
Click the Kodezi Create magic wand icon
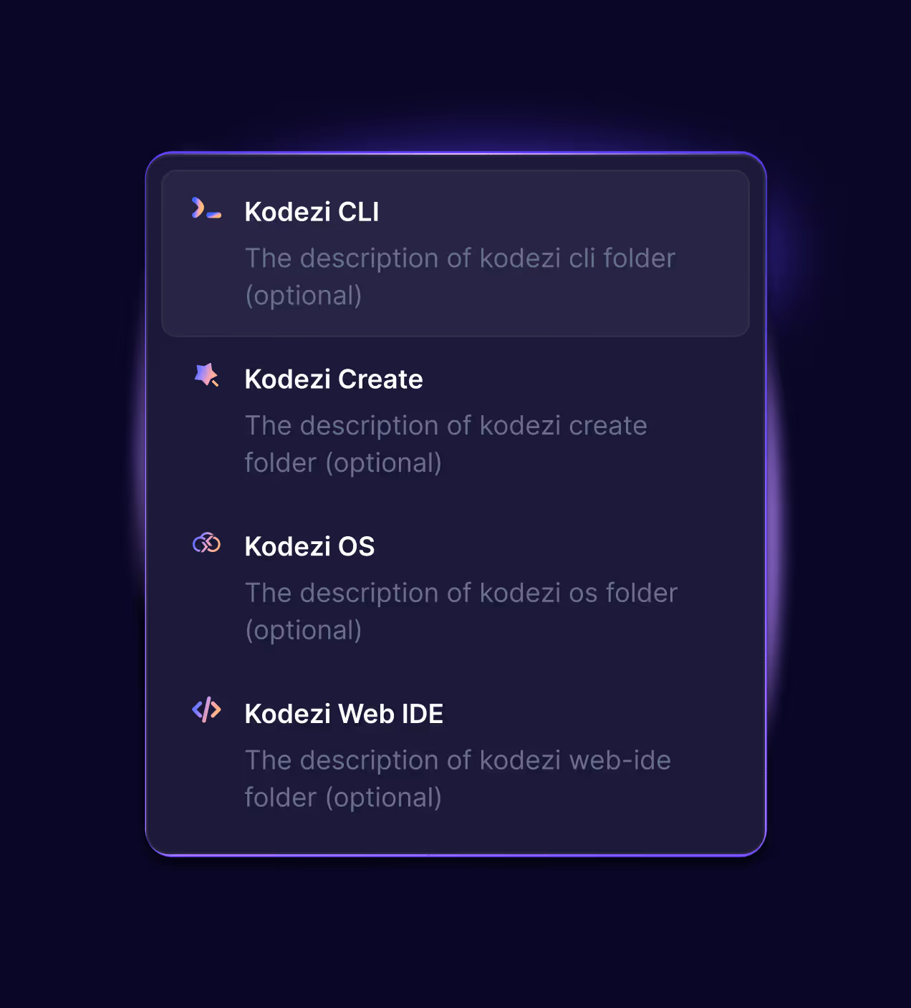(206, 376)
